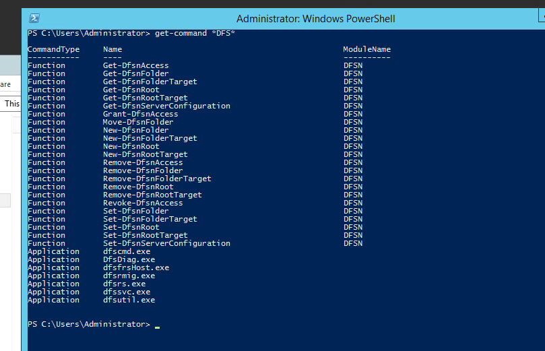Click the Get-DfsnServerConfiguration entry
The height and width of the screenshot is (351, 545).
click(166, 106)
